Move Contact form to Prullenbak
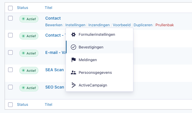 [x=165, y=25]
